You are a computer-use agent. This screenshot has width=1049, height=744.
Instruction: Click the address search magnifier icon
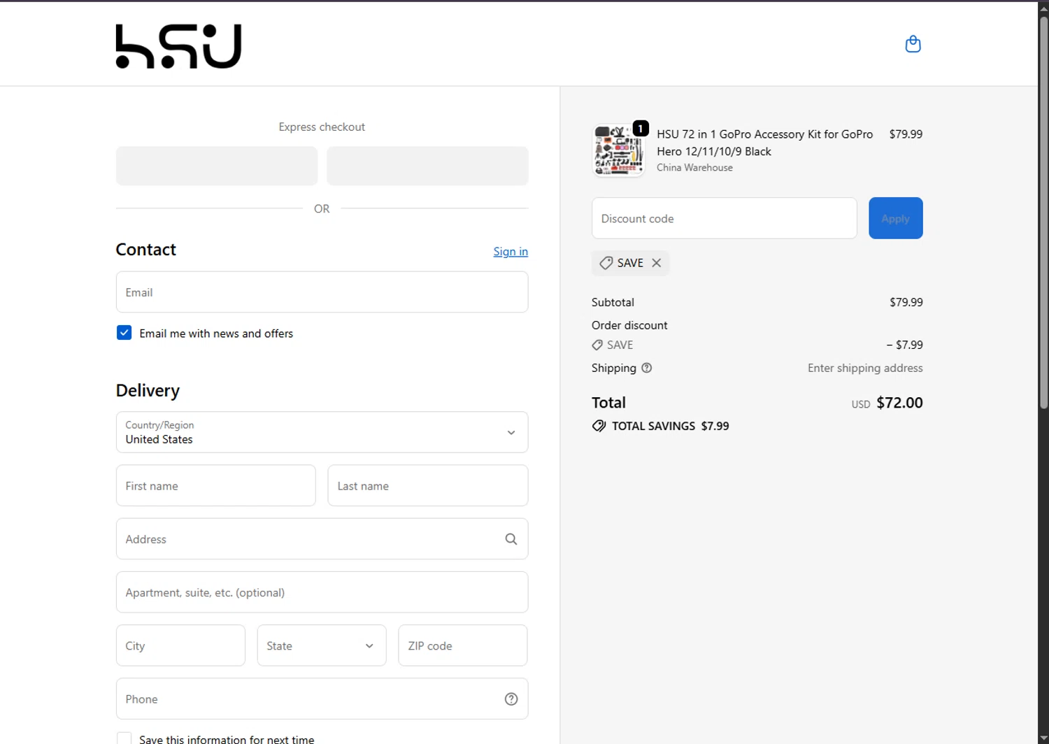[x=511, y=539]
